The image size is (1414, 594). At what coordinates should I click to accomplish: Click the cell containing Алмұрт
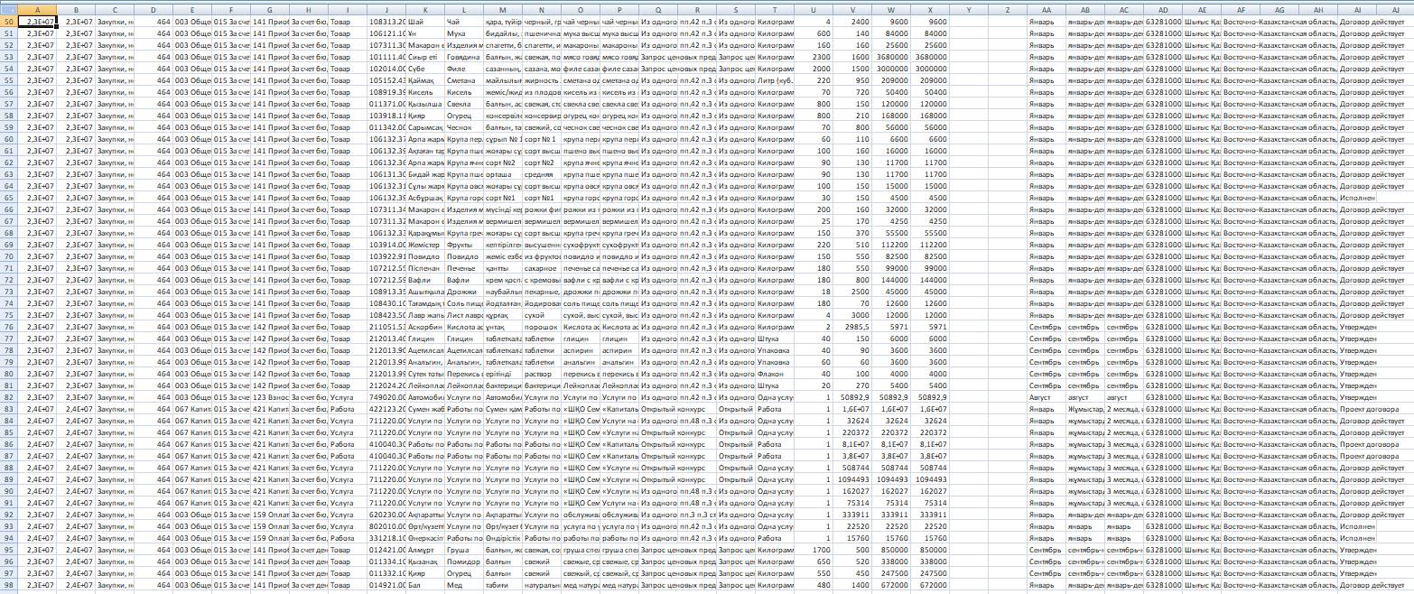425,550
